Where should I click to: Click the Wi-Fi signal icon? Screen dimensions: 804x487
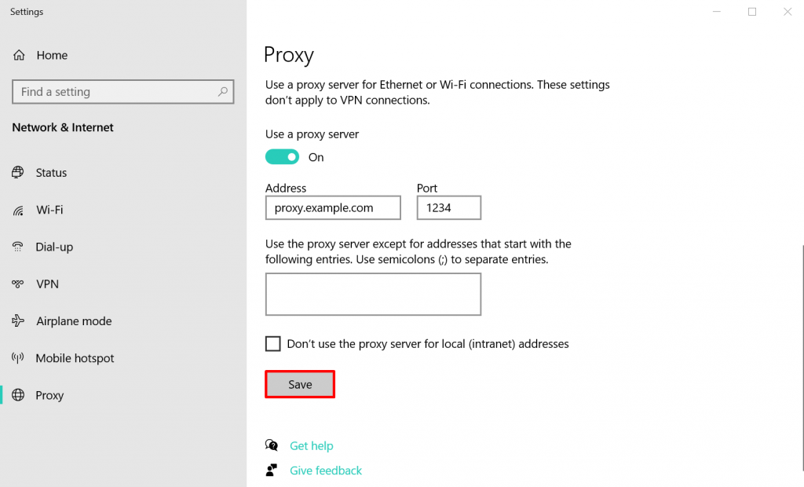click(x=18, y=211)
